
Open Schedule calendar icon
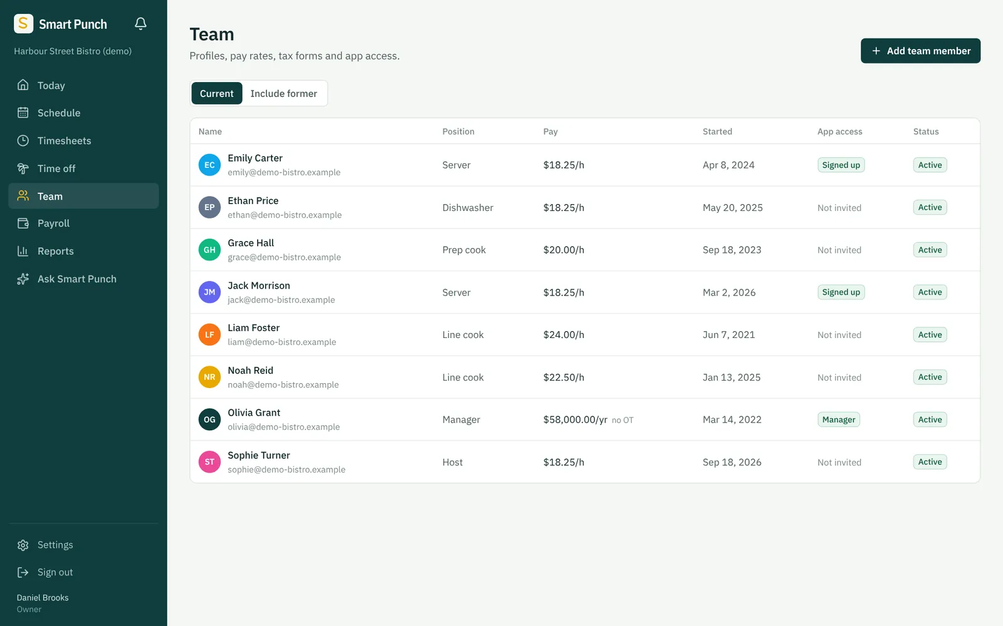pos(23,113)
